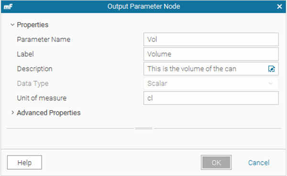Screen dimensions: 287x176
Task: Click the Help button
Action: coord(24,163)
